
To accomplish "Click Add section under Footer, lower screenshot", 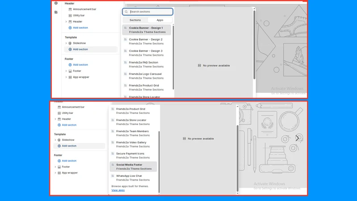I will pos(67,161).
